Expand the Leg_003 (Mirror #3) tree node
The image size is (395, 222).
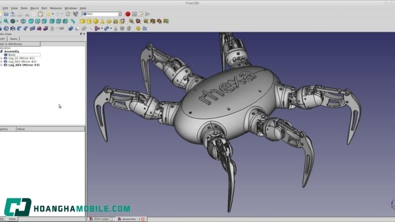coord(1,65)
